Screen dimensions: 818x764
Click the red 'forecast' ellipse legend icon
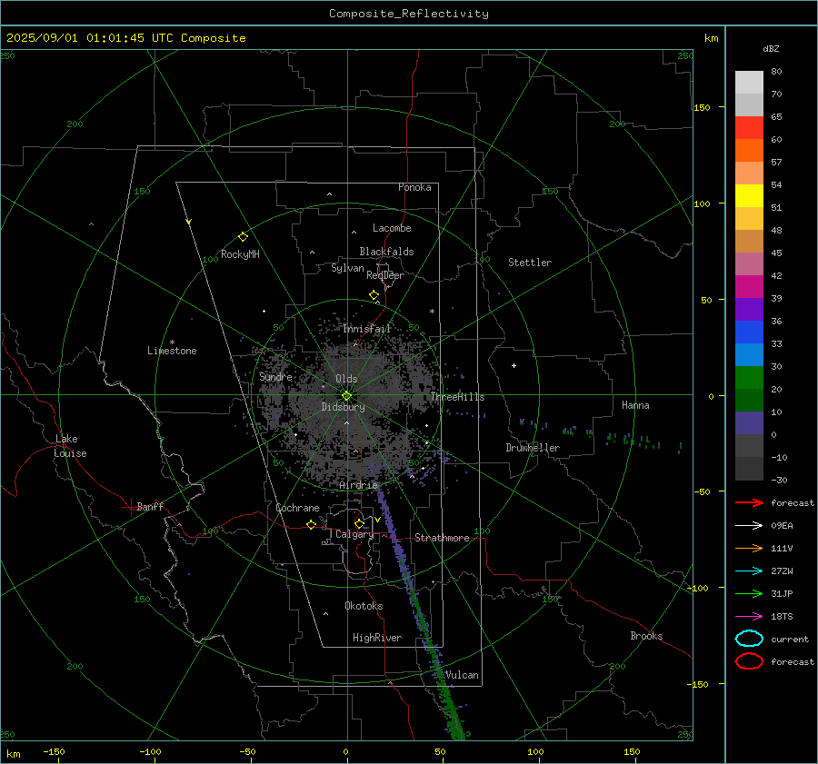[x=749, y=661]
